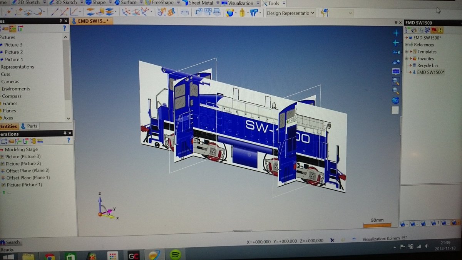462x260 pixels.
Task: Select the Planes entity folder
Action: [9, 111]
